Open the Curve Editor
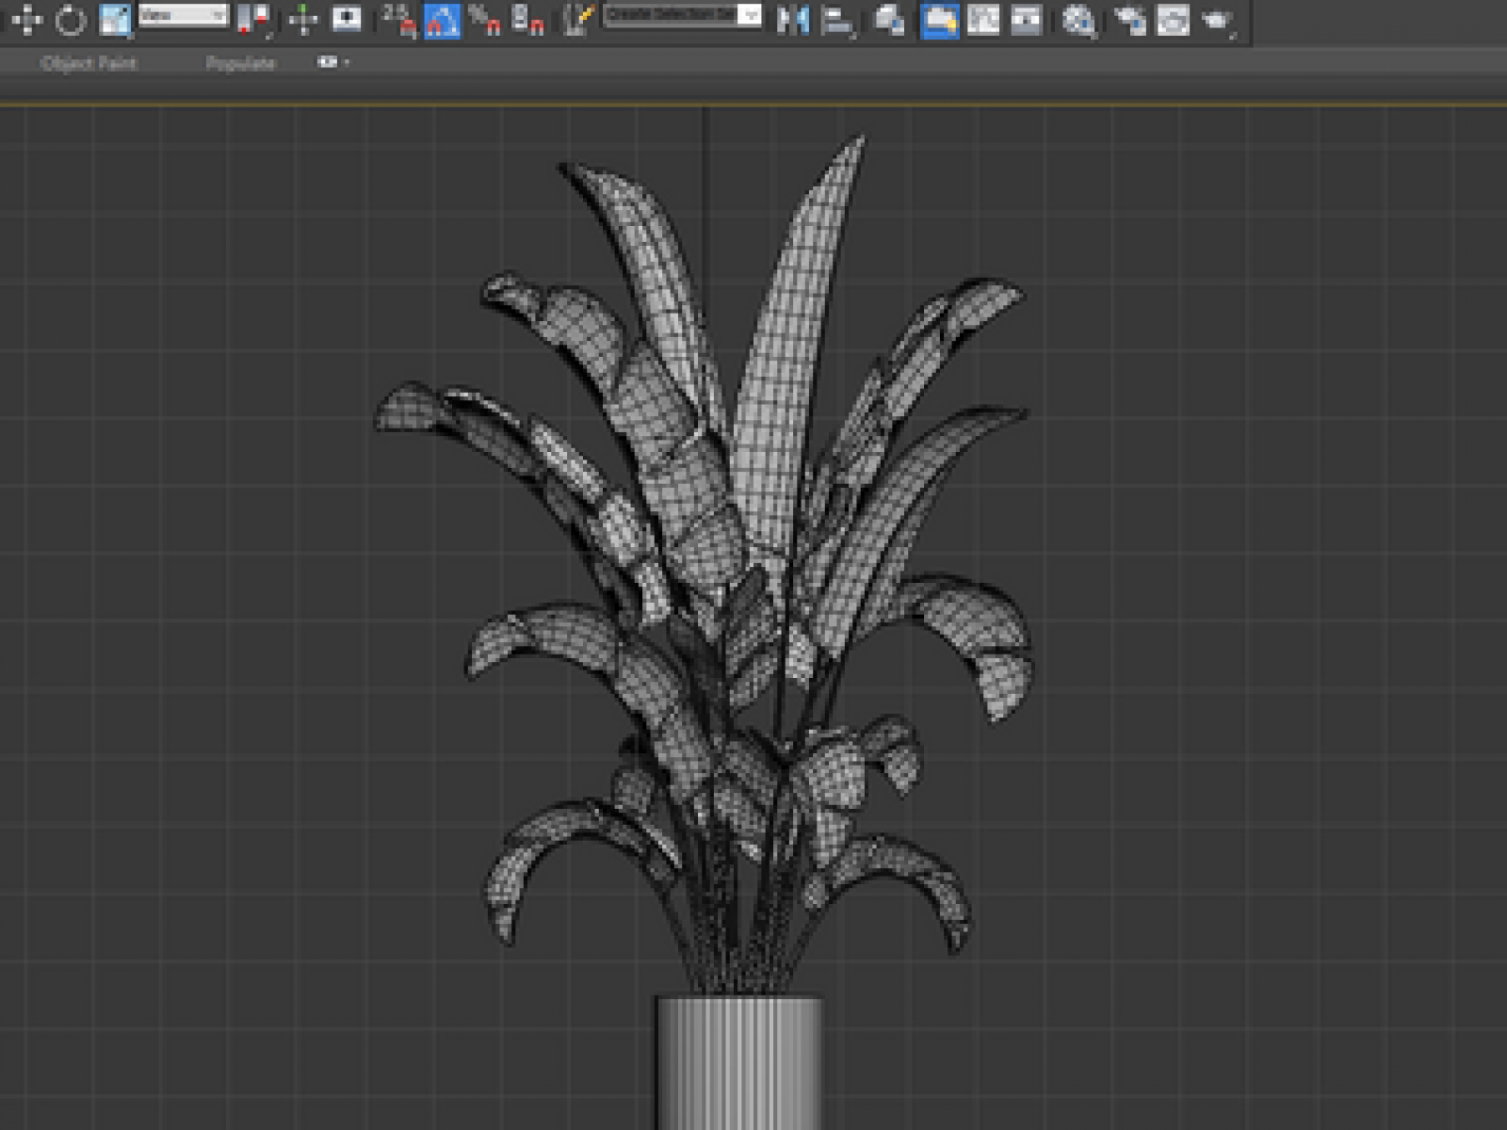This screenshot has width=1507, height=1130. [983, 19]
